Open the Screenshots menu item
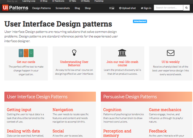Viewport: 193px width, 138px height. tap(62, 8)
